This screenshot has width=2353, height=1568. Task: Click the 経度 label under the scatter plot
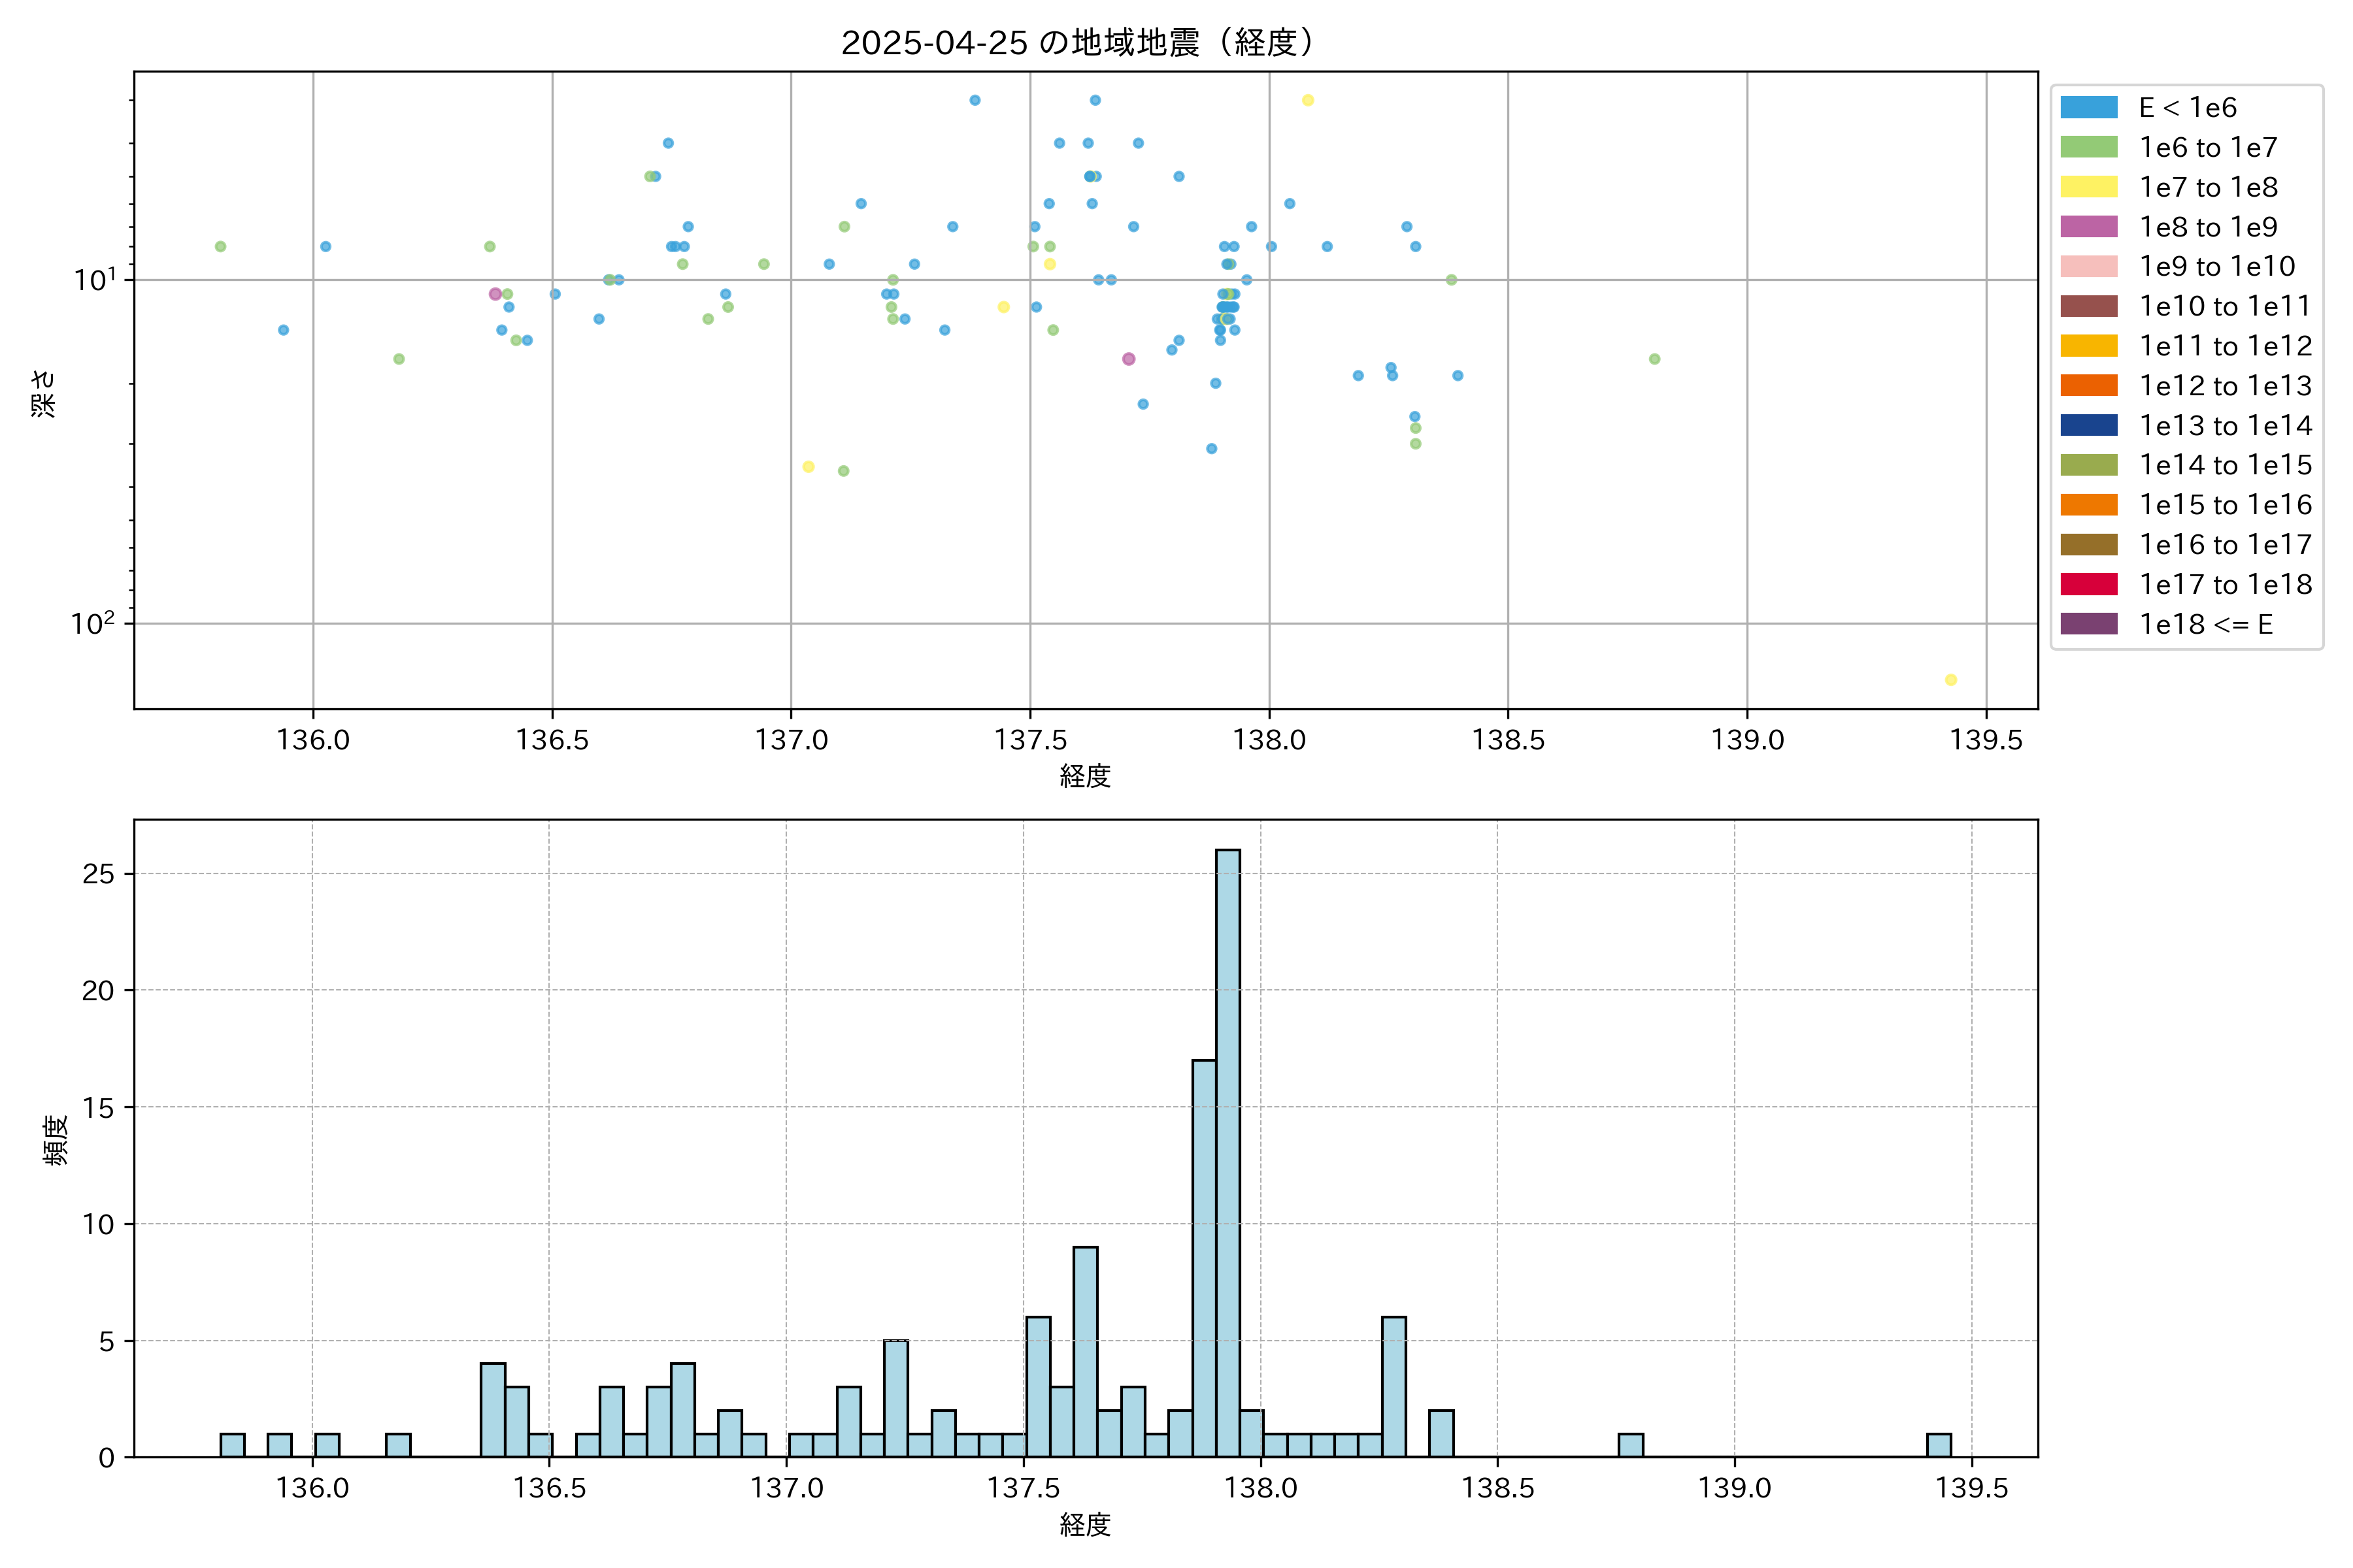point(1086,776)
